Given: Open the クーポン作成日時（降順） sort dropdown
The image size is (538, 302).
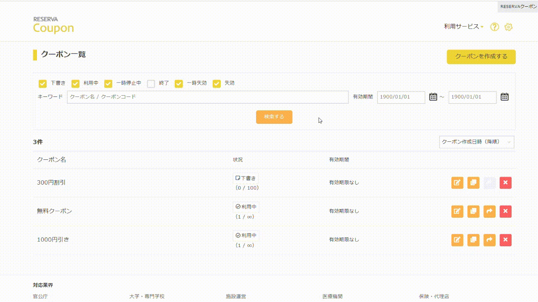Looking at the screenshot, I should 477,142.
